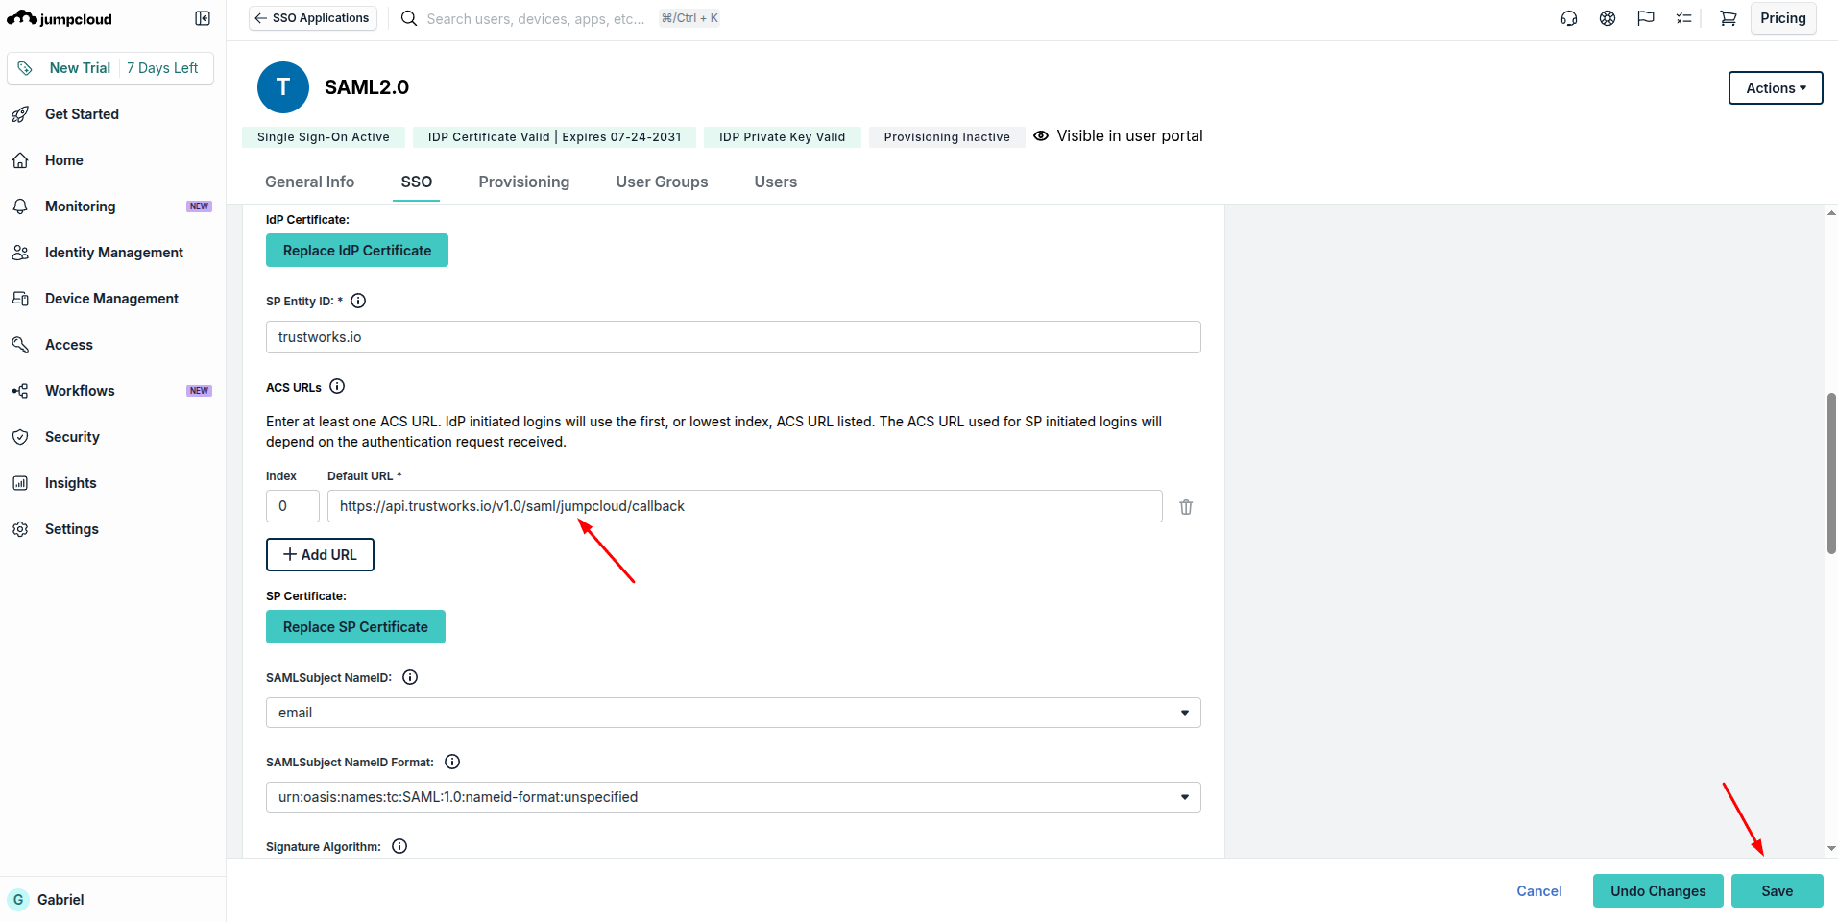Collapse the sidebar with the panel icon
The height and width of the screenshot is (922, 1838).
click(203, 18)
